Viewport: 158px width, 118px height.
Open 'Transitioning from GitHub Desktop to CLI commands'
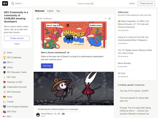[x=58, y=109]
